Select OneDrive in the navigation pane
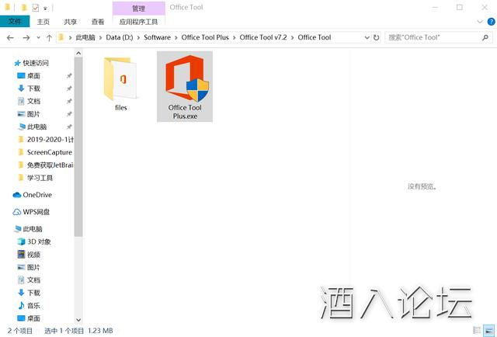This screenshot has height=337, width=497. click(x=37, y=195)
